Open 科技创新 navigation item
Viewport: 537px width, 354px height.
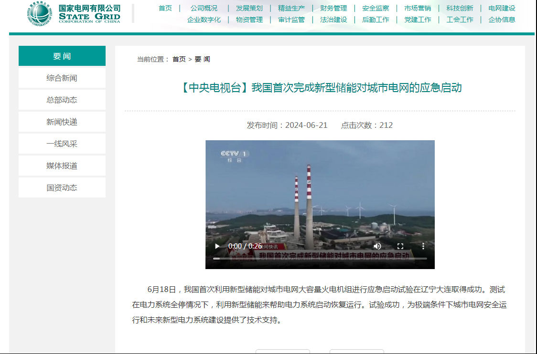point(460,8)
